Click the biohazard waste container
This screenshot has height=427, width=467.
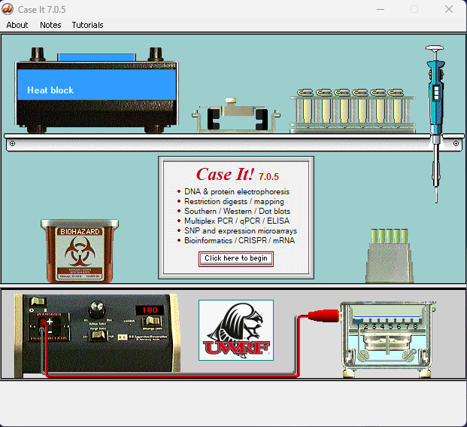(x=80, y=251)
